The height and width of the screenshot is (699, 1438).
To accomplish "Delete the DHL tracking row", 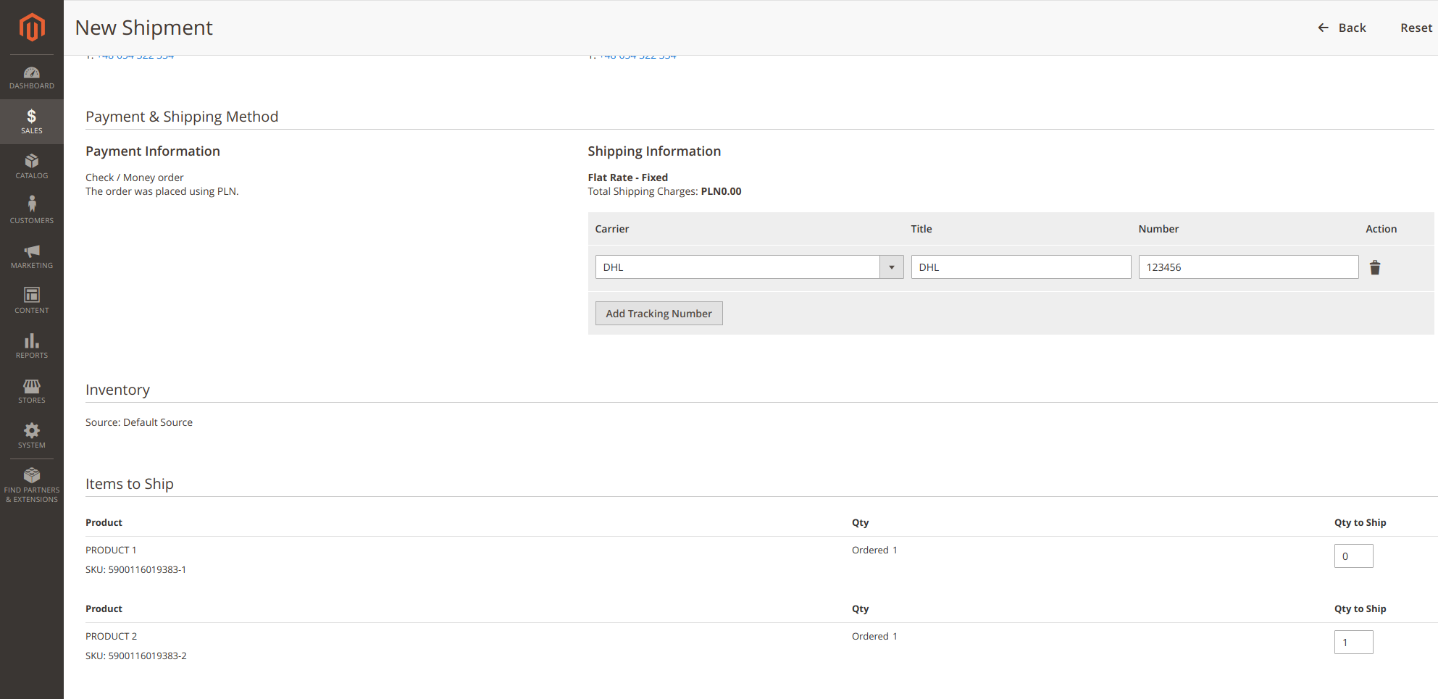I will tap(1374, 267).
